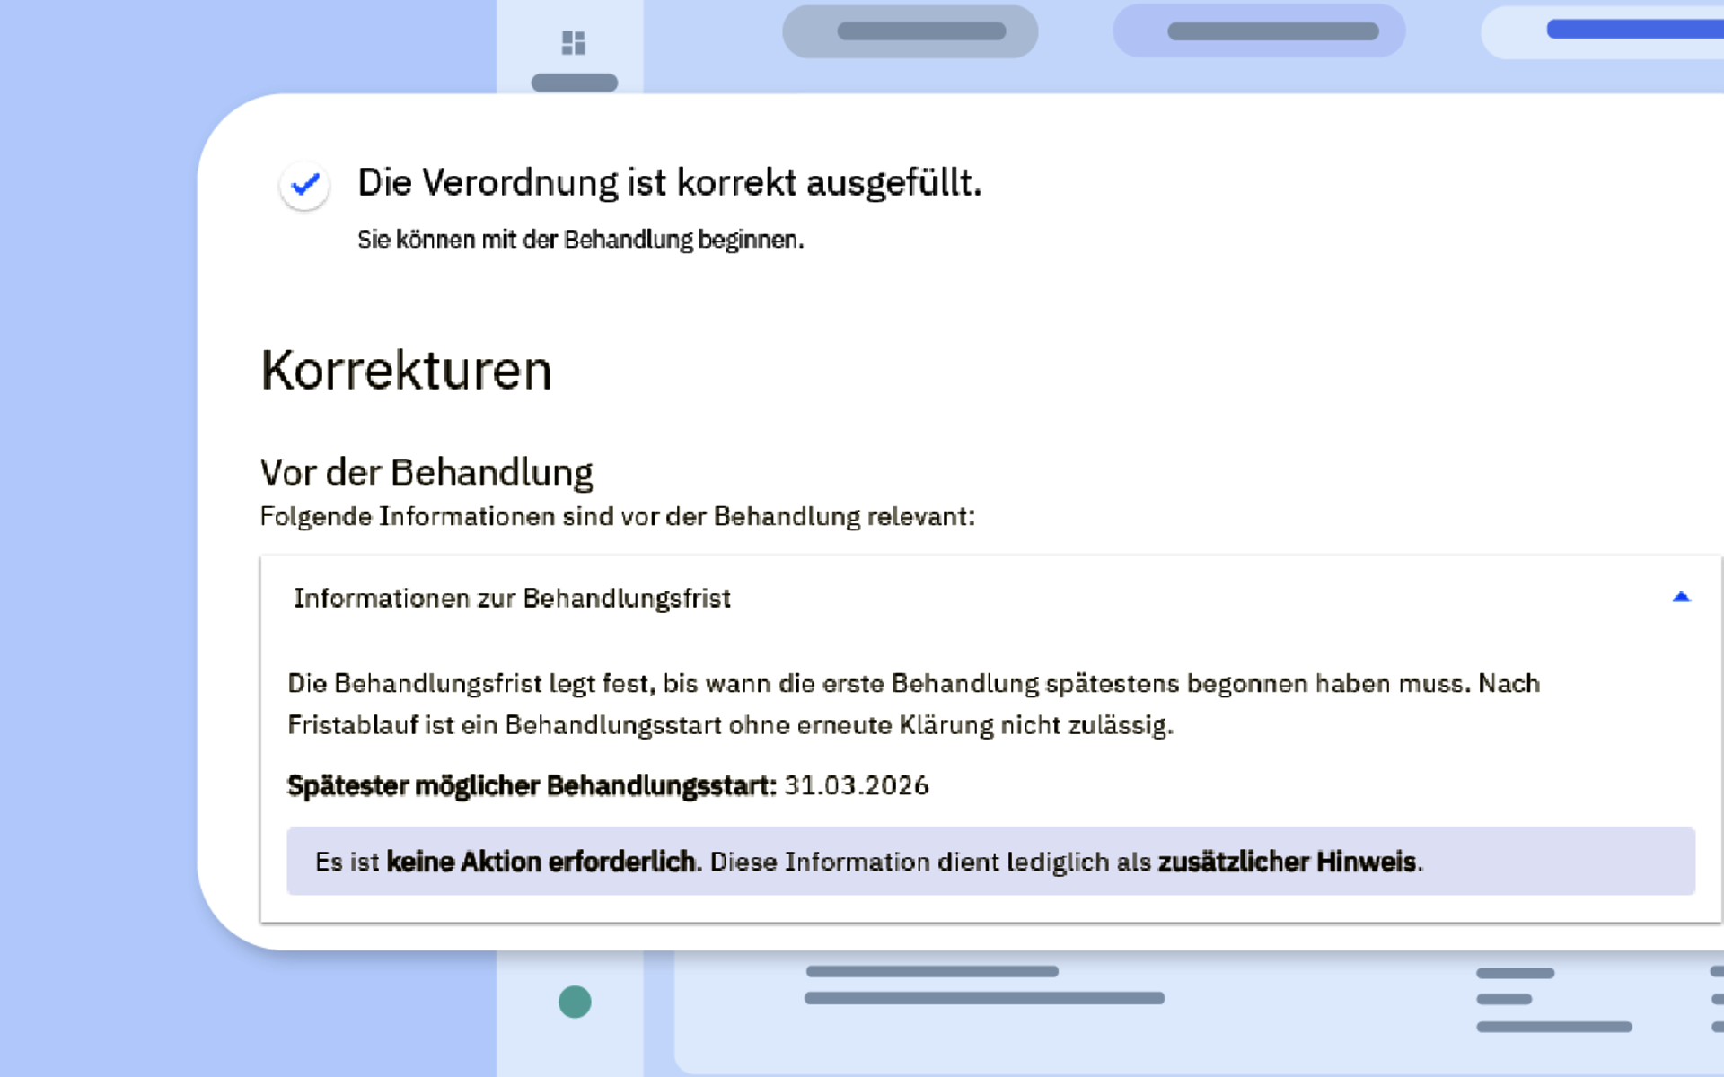
Task: Select the first gray placeholder tab at top
Action: pos(910,31)
